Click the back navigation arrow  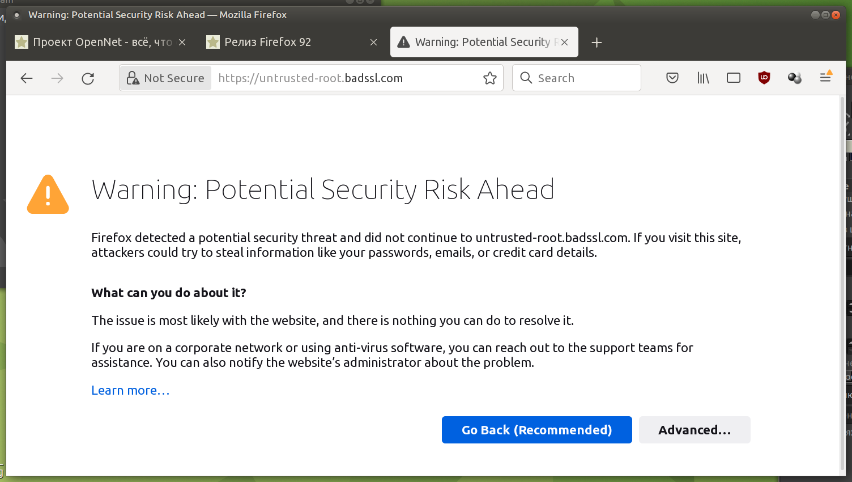pos(27,78)
